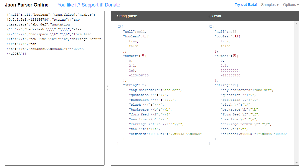Image resolution: width=304 pixels, height=168 pixels.
Task: Click the Try out Beta! link
Action: (x=246, y=5)
